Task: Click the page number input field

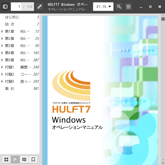Action: tap(16, 7)
